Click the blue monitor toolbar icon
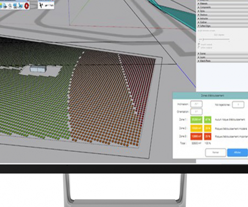This screenshot has height=207, width=248. 15,6
